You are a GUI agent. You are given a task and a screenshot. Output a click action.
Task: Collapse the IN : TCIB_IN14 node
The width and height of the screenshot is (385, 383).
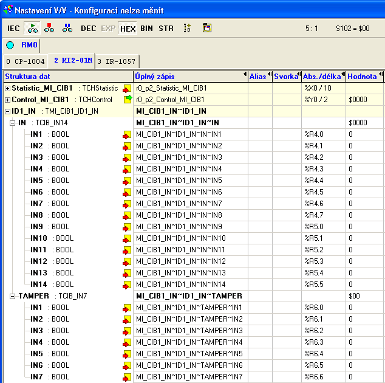coord(13,123)
